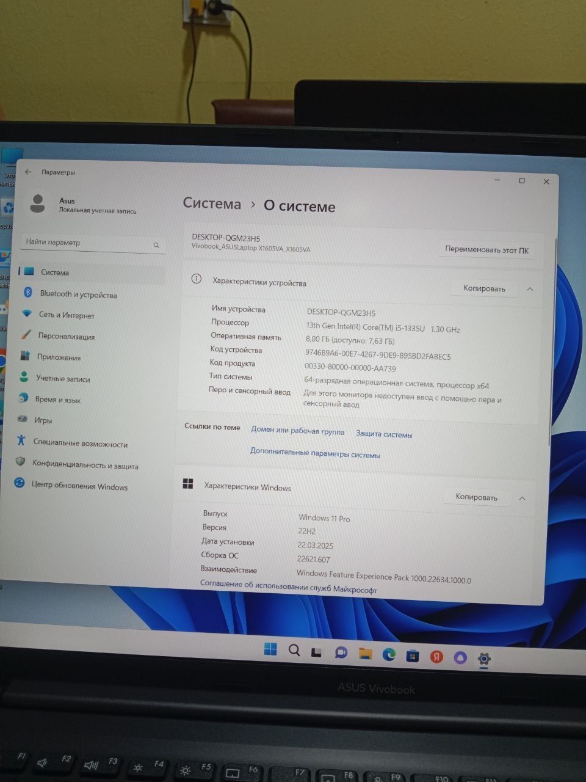Click the back arrow in Параметры
Viewport: 586px width, 782px height.
28,172
